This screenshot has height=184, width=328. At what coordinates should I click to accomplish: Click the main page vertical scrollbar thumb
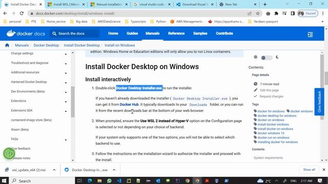pyautogui.click(x=326, y=78)
